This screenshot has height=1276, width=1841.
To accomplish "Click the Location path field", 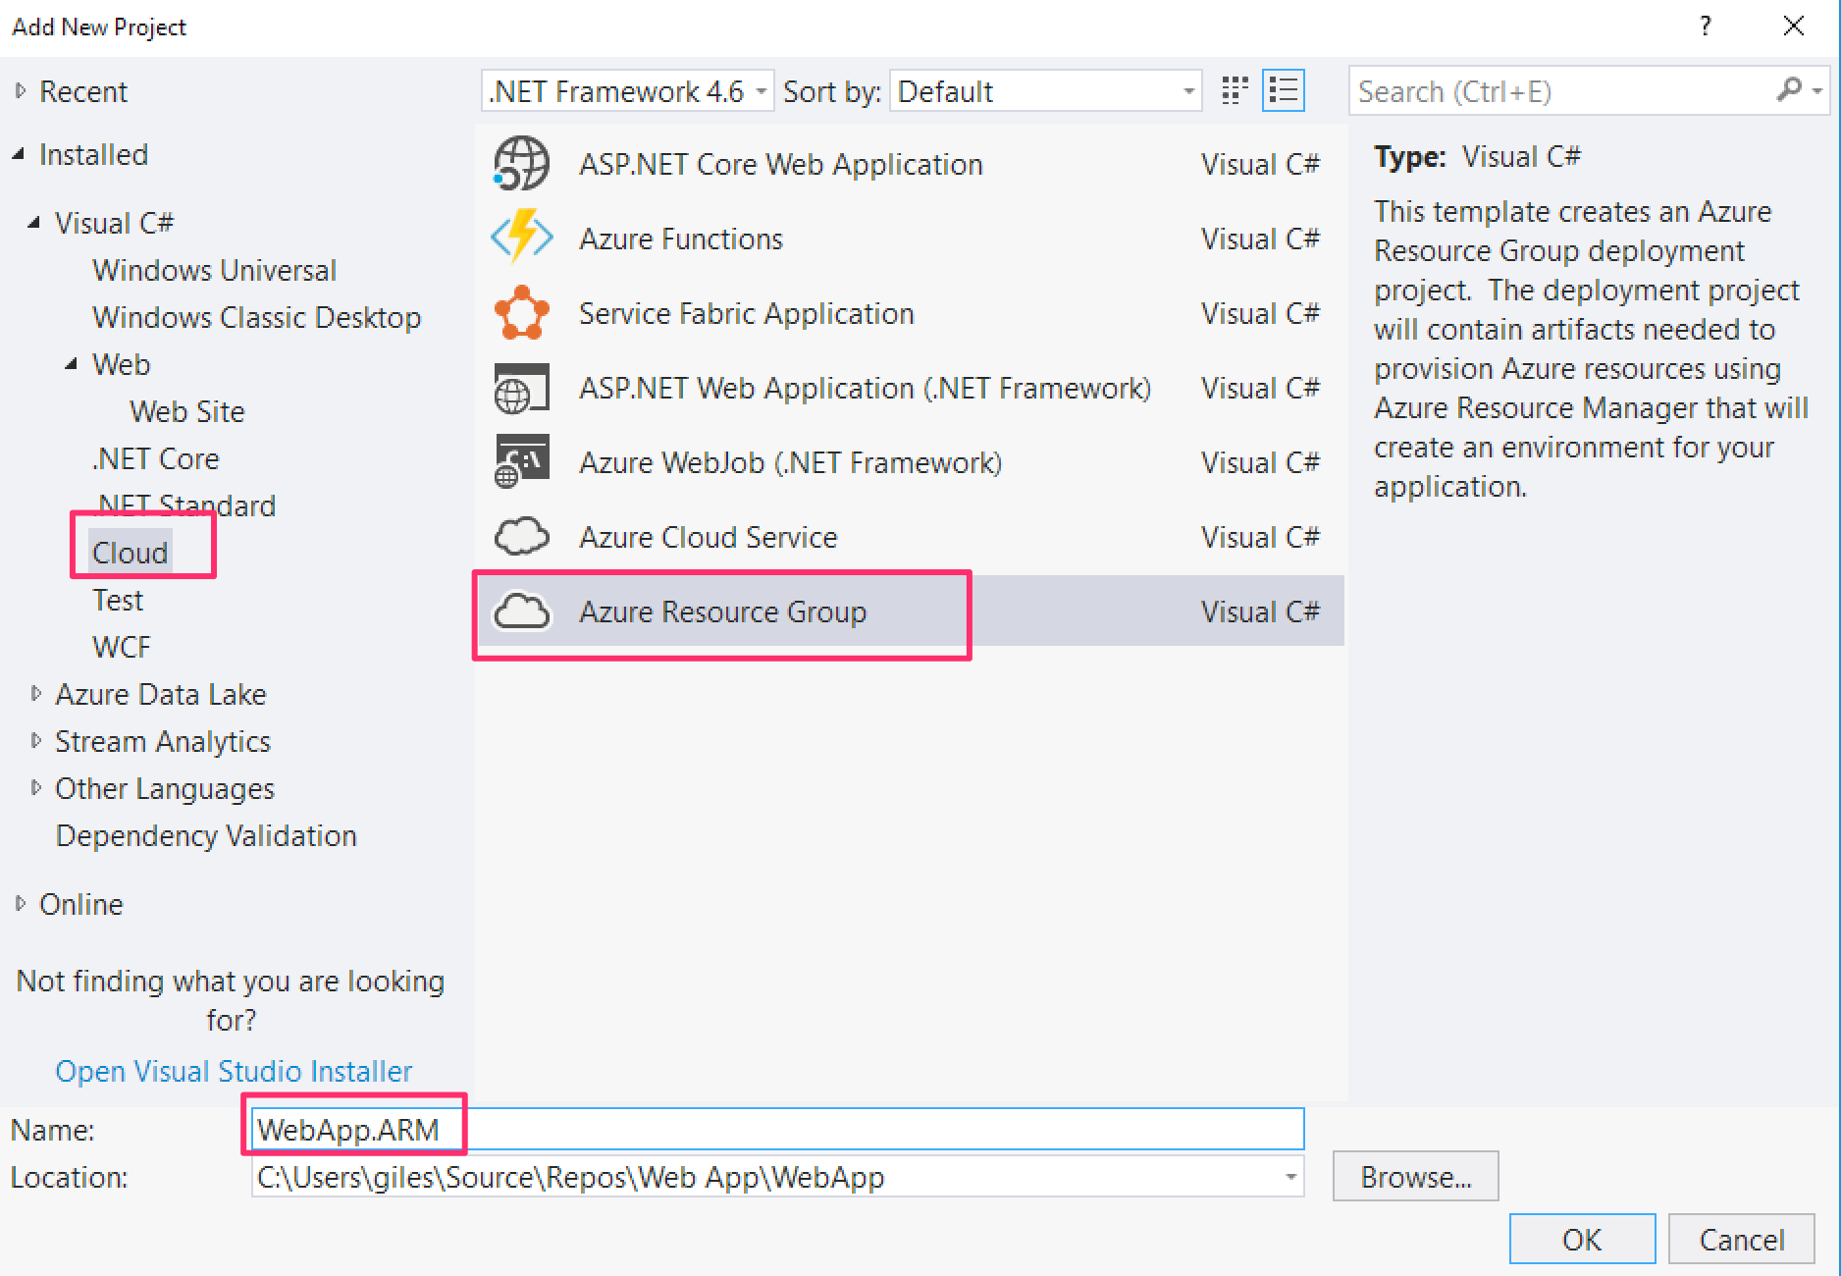I will [777, 1177].
